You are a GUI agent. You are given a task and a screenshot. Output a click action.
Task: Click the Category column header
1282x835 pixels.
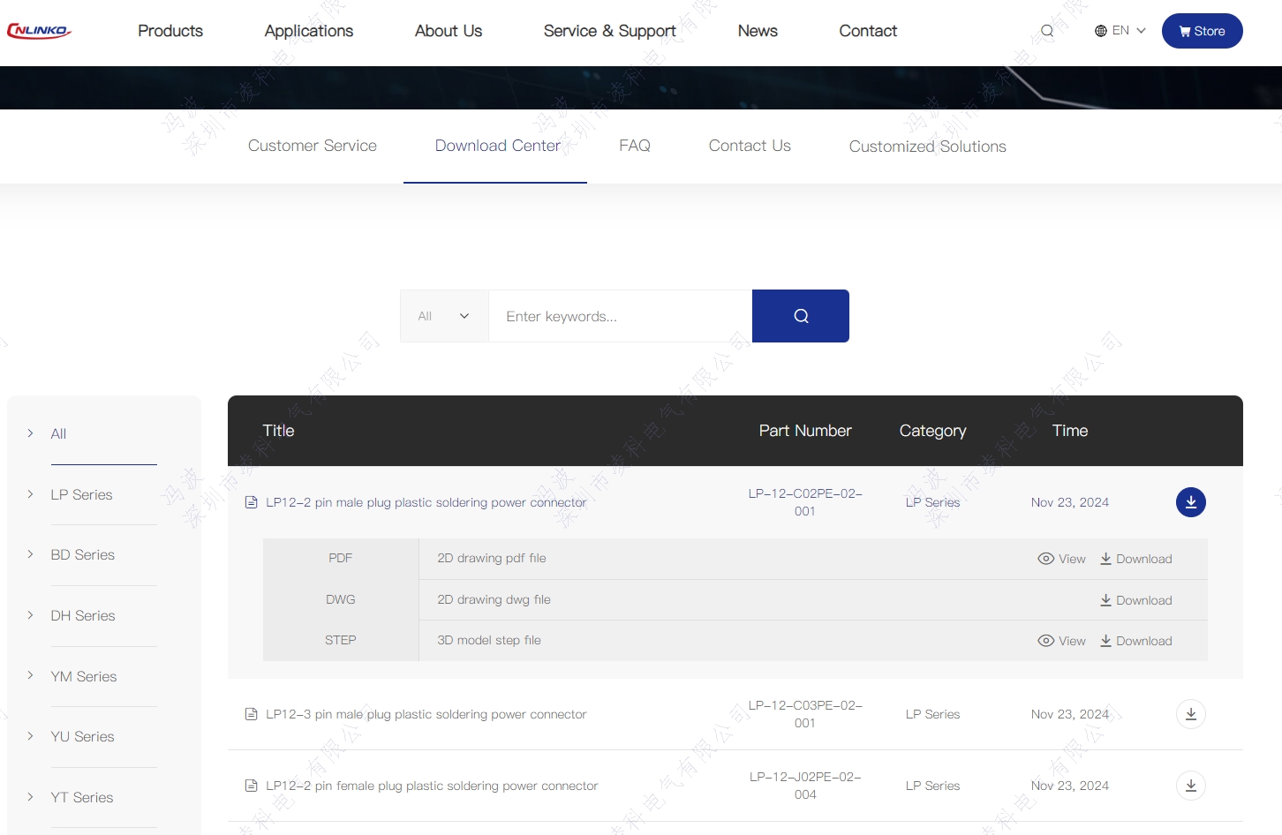[933, 431]
